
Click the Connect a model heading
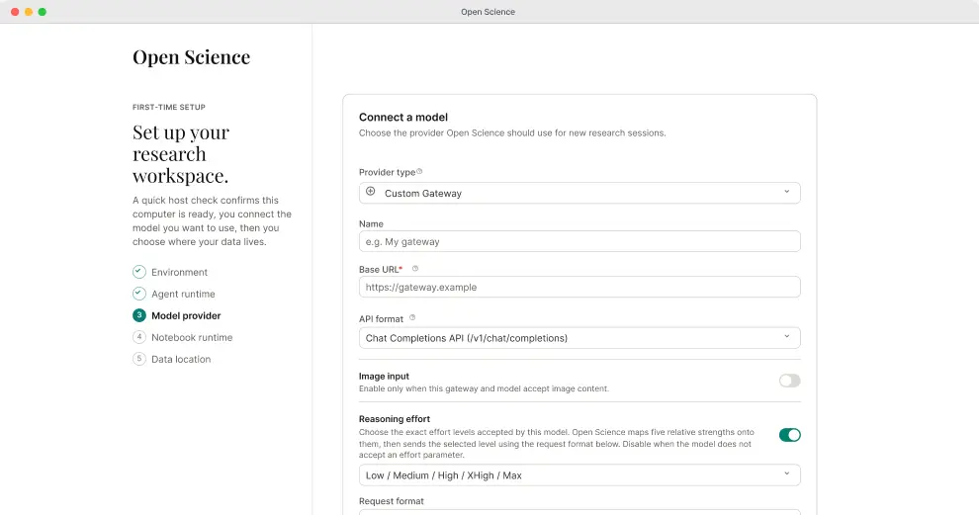(403, 118)
